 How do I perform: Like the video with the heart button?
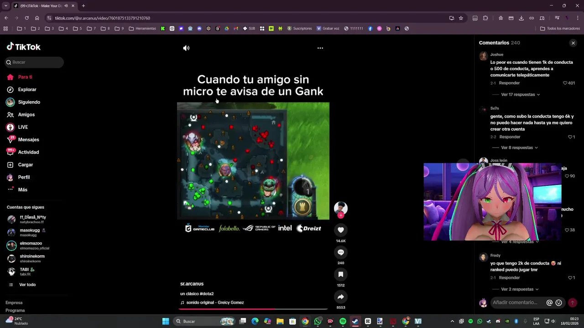click(340, 230)
